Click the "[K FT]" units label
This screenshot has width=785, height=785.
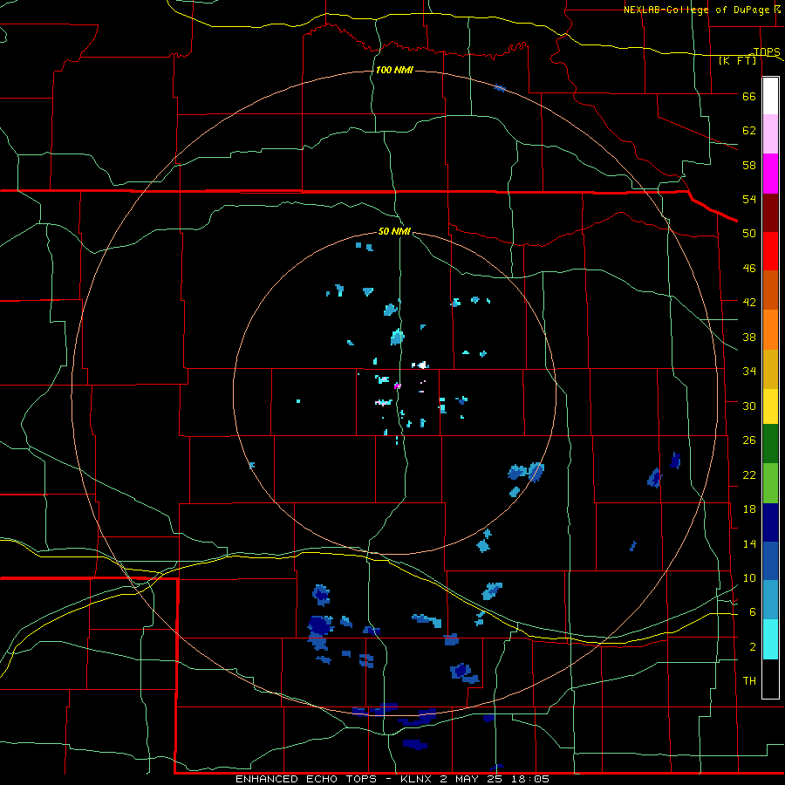coord(737,60)
